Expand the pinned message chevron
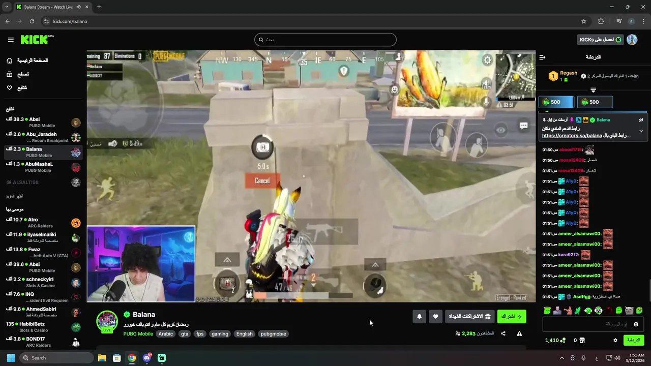Viewport: 651px width, 366px height. pyautogui.click(x=641, y=131)
